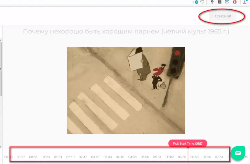Click the mail envelope extension icon
This screenshot has width=250, height=164.
[227, 2]
